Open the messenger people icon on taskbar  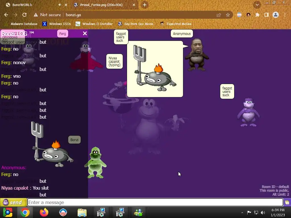coord(138,212)
